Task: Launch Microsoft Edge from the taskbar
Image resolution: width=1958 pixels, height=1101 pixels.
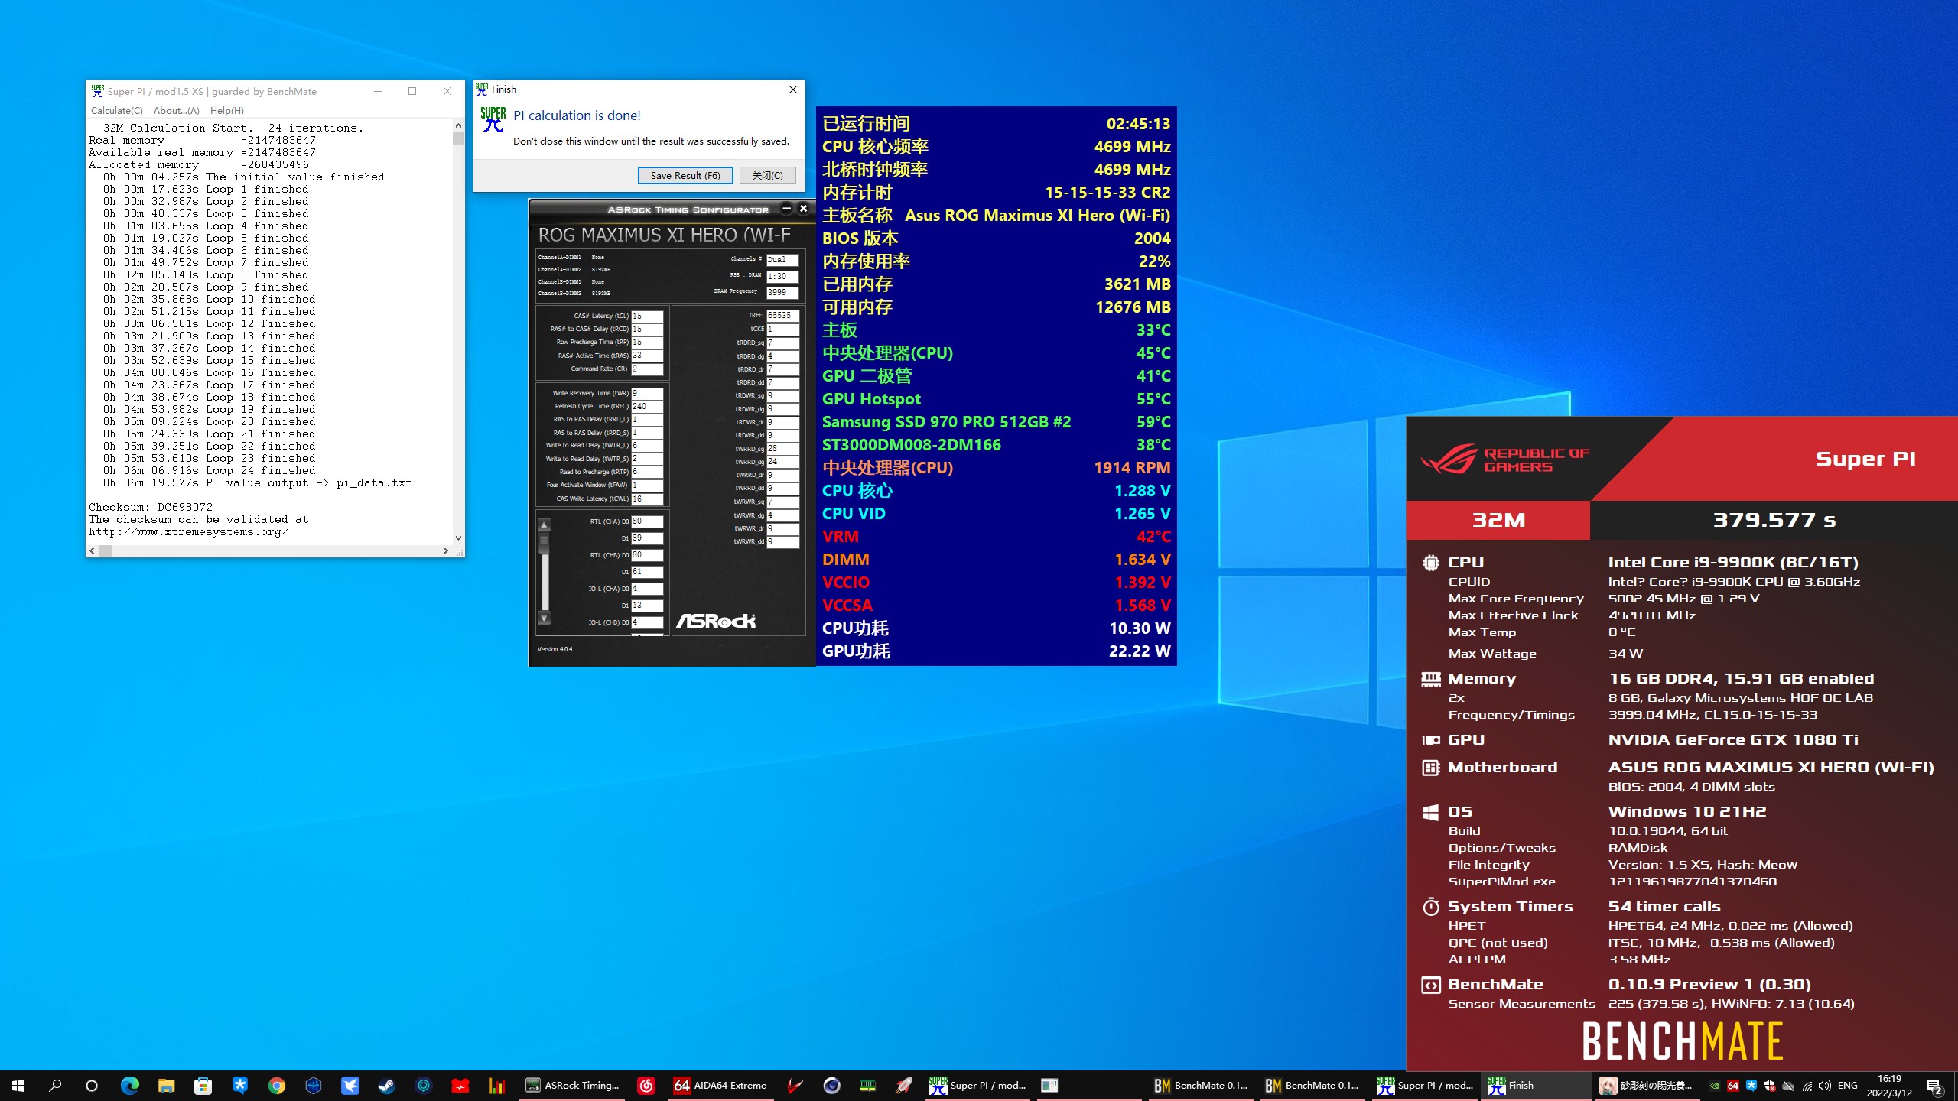Action: coord(129,1085)
